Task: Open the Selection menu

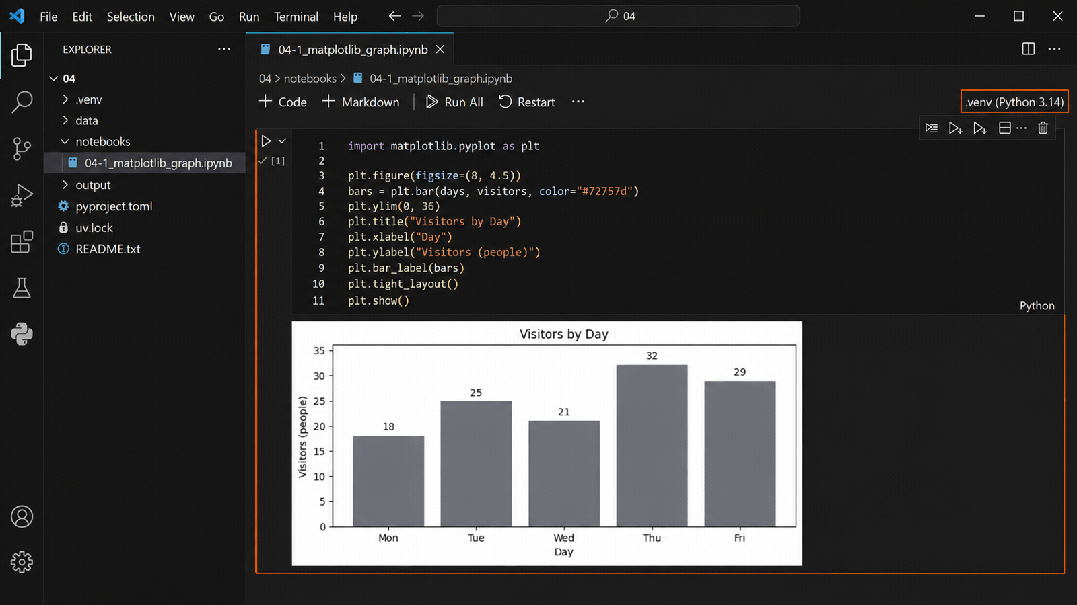Action: (x=131, y=17)
